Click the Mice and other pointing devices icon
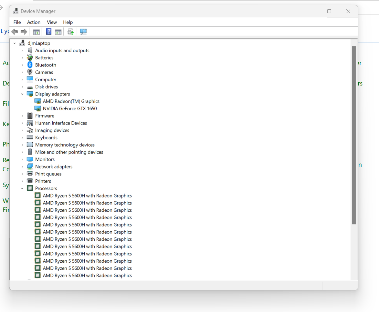 pyautogui.click(x=30, y=152)
